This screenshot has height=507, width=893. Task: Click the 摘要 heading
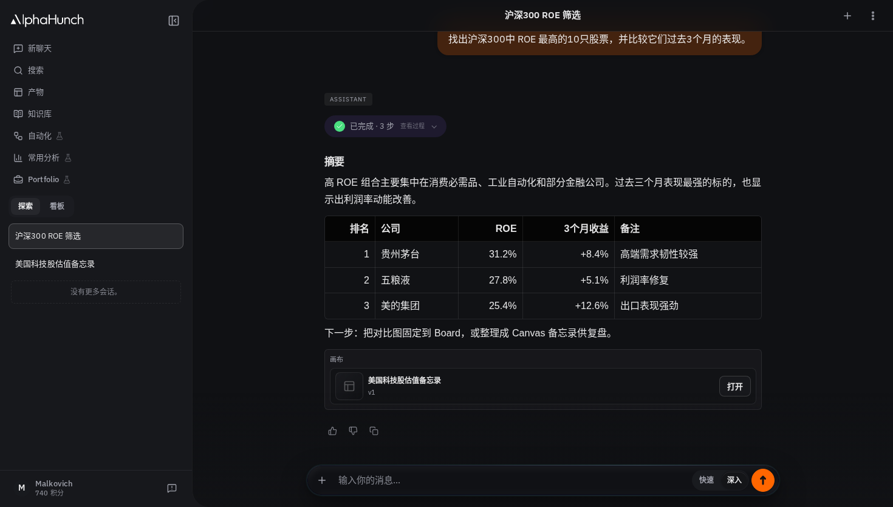click(334, 162)
